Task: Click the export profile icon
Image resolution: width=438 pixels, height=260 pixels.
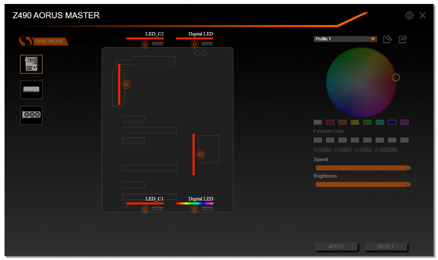Action: pyautogui.click(x=403, y=39)
